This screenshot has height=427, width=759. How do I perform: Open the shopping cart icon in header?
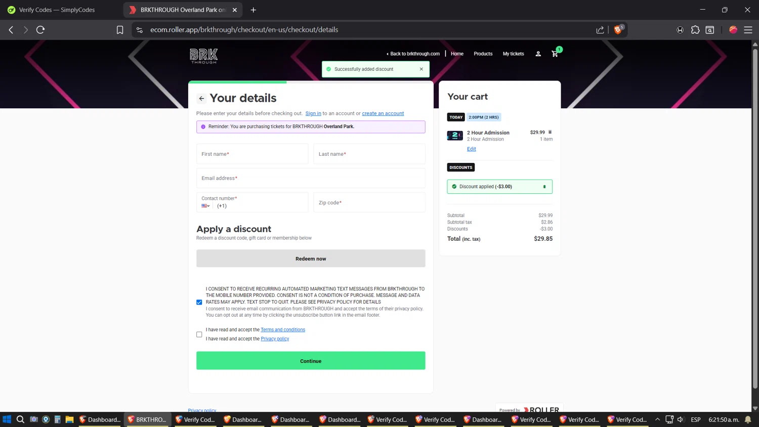555,54
